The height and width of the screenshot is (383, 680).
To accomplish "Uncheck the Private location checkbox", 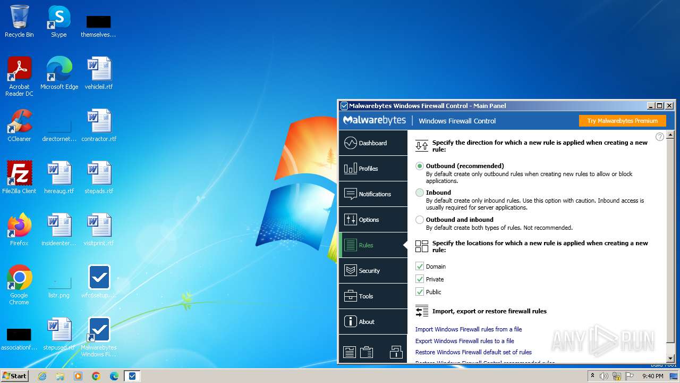I will click(x=420, y=279).
